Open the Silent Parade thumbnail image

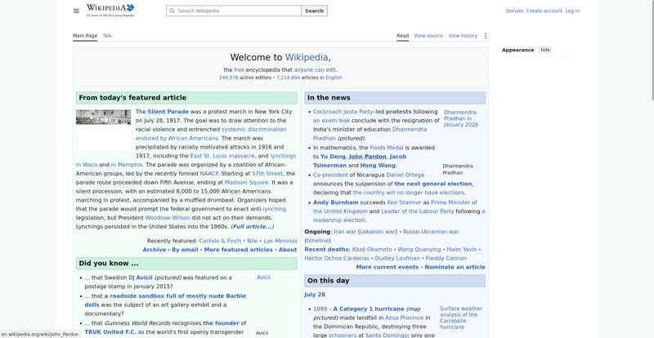(104, 117)
